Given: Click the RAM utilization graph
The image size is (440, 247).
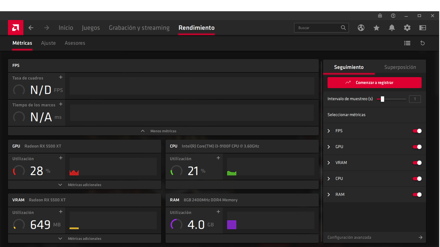Looking at the screenshot, I should 271,221.
